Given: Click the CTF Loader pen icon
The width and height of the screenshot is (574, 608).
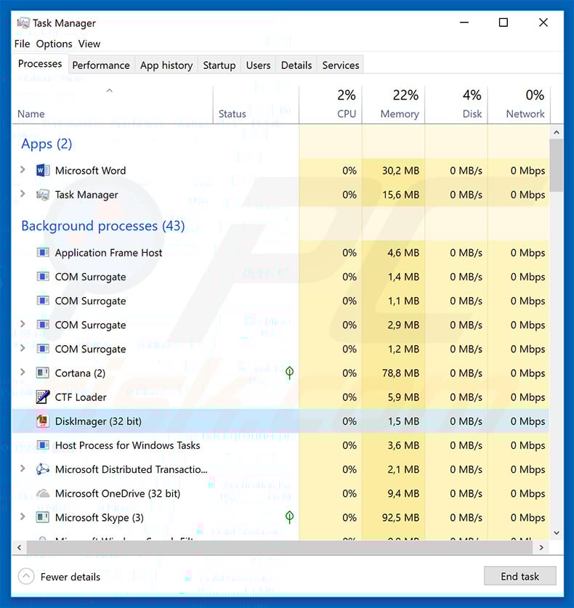Looking at the screenshot, I should (43, 397).
